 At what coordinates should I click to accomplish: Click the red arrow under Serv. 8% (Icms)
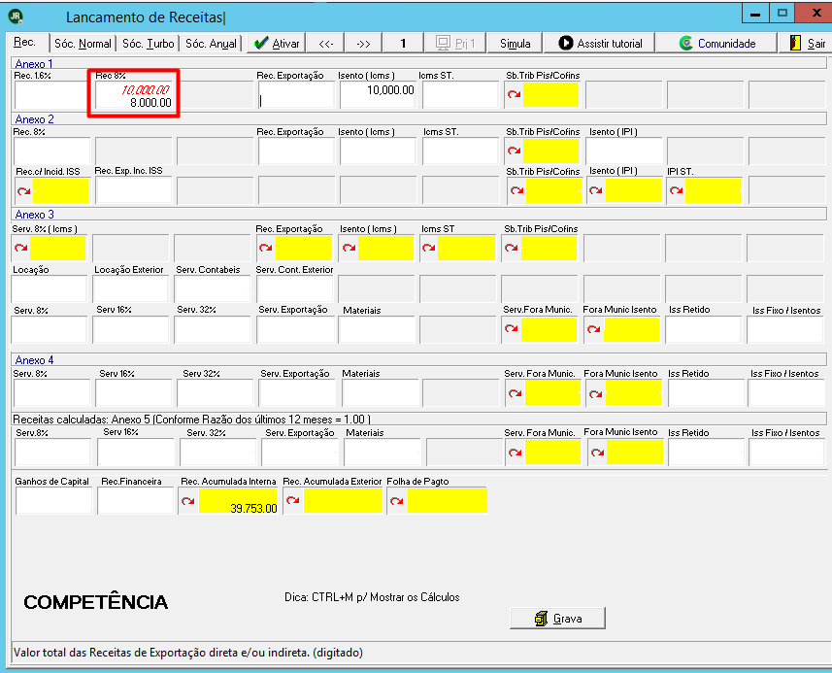coord(21,248)
